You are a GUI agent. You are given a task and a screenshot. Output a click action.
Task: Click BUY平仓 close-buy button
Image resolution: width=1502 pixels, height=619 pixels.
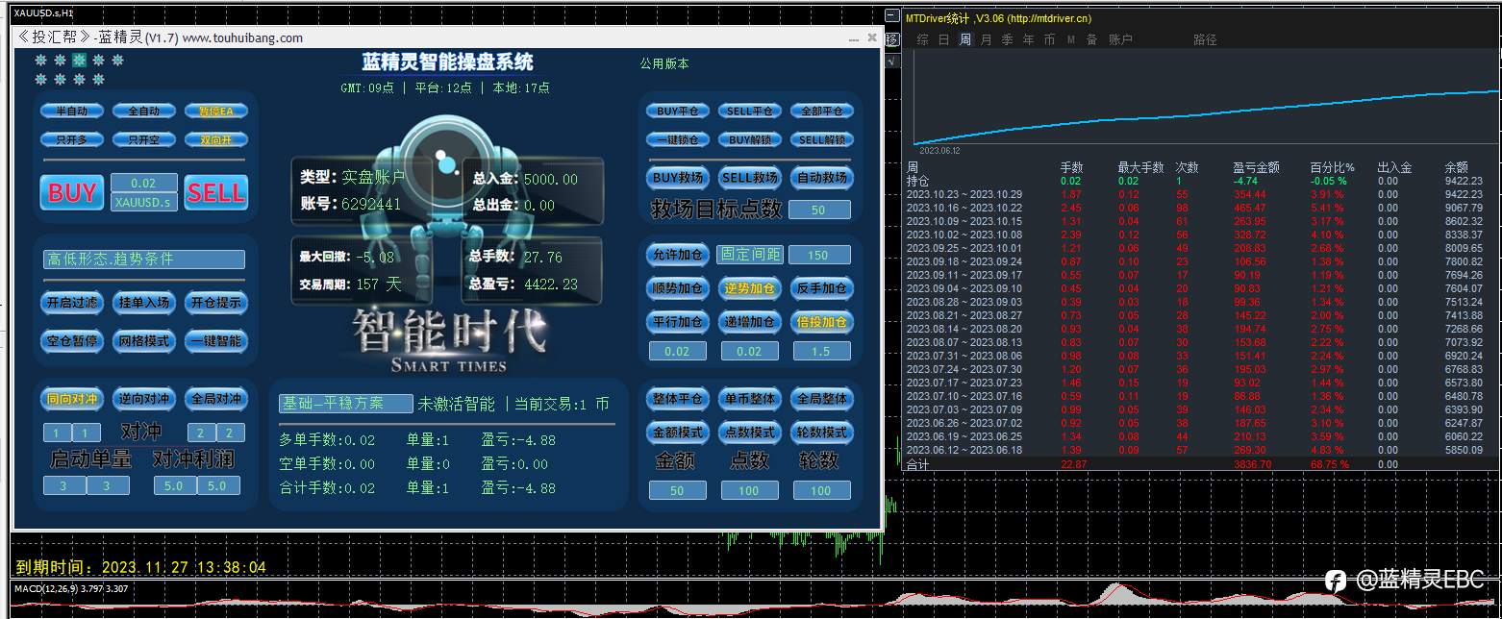[678, 111]
